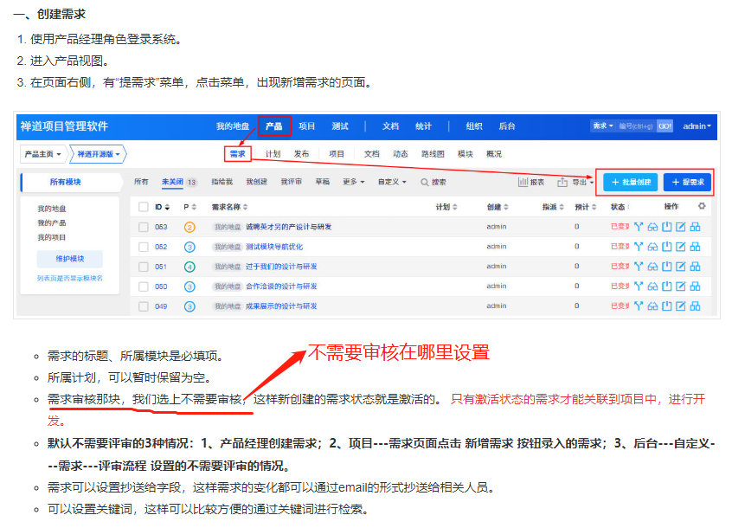Open the 自定义 dropdown
This screenshot has width=732, height=528.
pyautogui.click(x=392, y=182)
